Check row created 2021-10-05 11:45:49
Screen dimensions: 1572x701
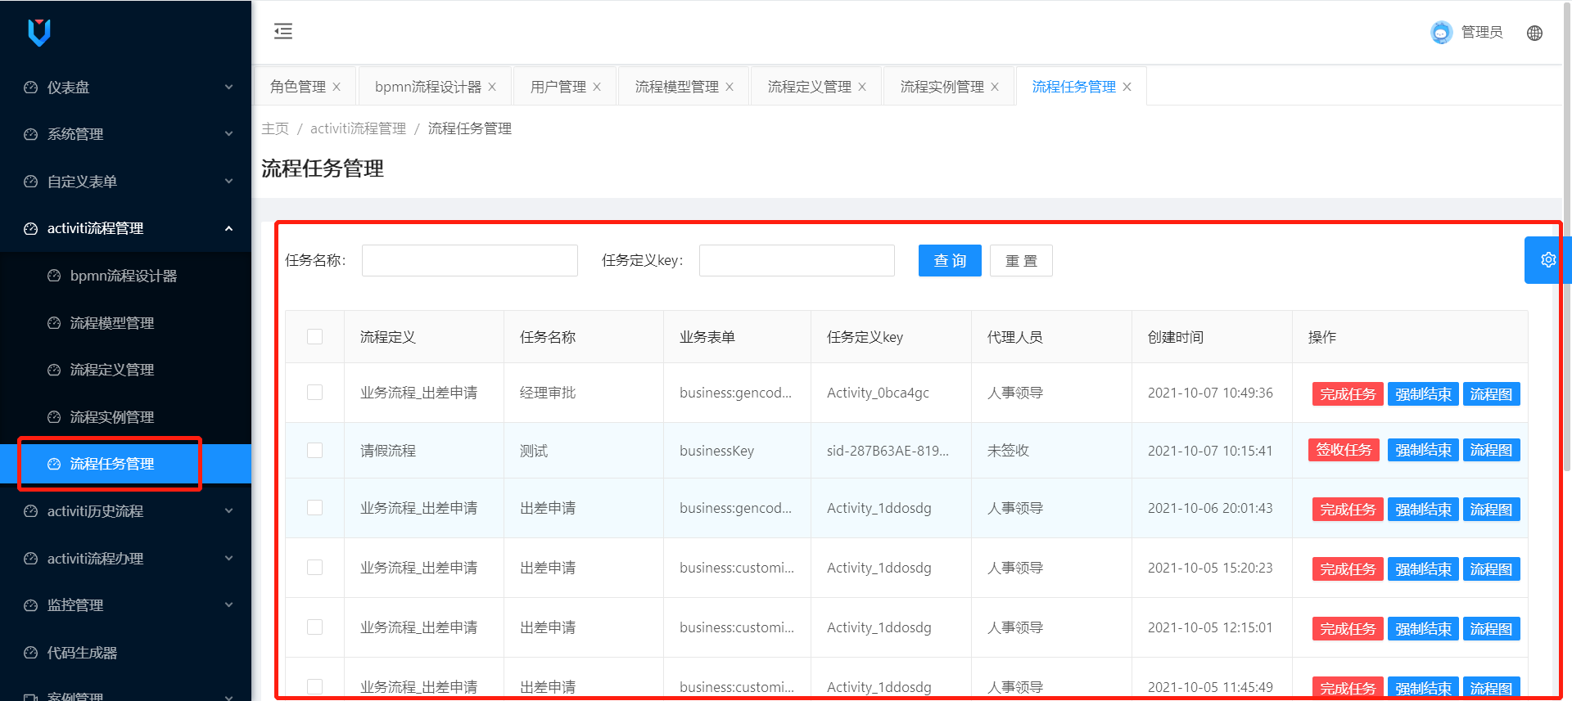pyautogui.click(x=314, y=687)
